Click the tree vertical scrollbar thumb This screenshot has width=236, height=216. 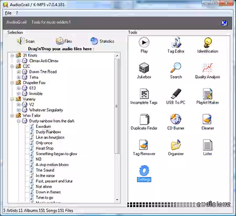coord(117,106)
